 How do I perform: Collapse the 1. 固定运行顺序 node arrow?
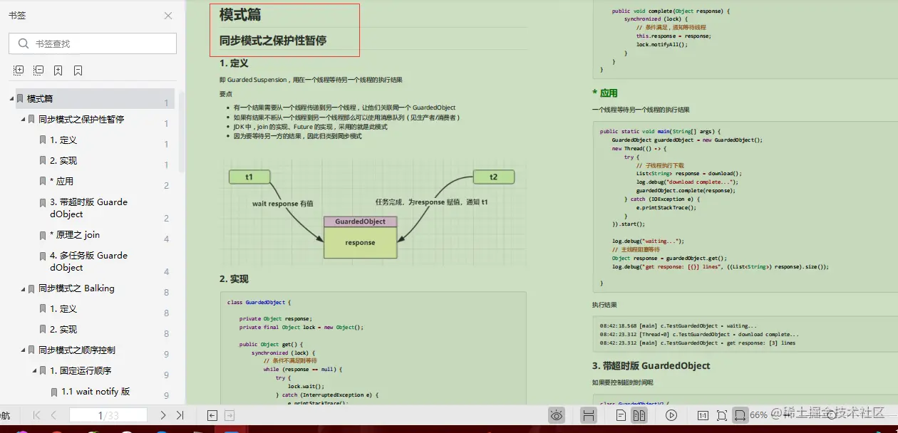35,371
